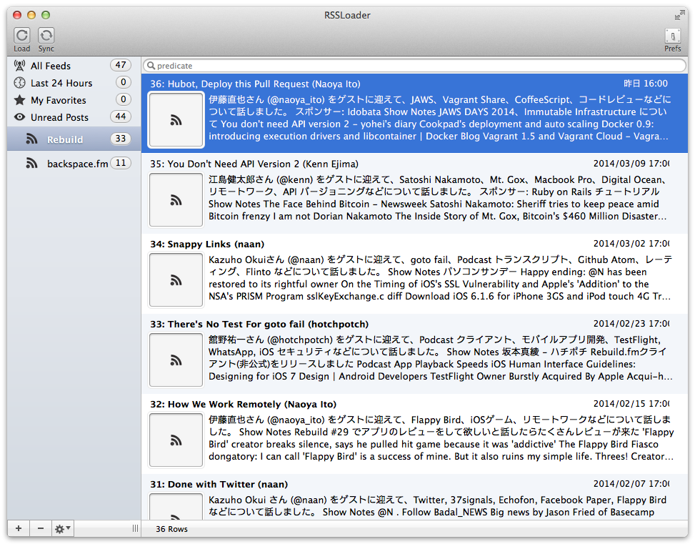695x544 pixels.
Task: Enter full screen with the title bar arrows icon
Action: [x=679, y=16]
